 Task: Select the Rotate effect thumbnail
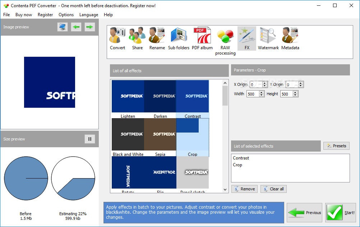(128, 175)
